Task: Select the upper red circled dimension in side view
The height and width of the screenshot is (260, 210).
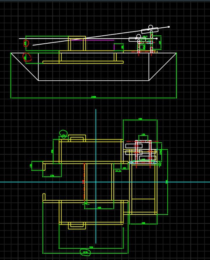Action: click(x=26, y=43)
